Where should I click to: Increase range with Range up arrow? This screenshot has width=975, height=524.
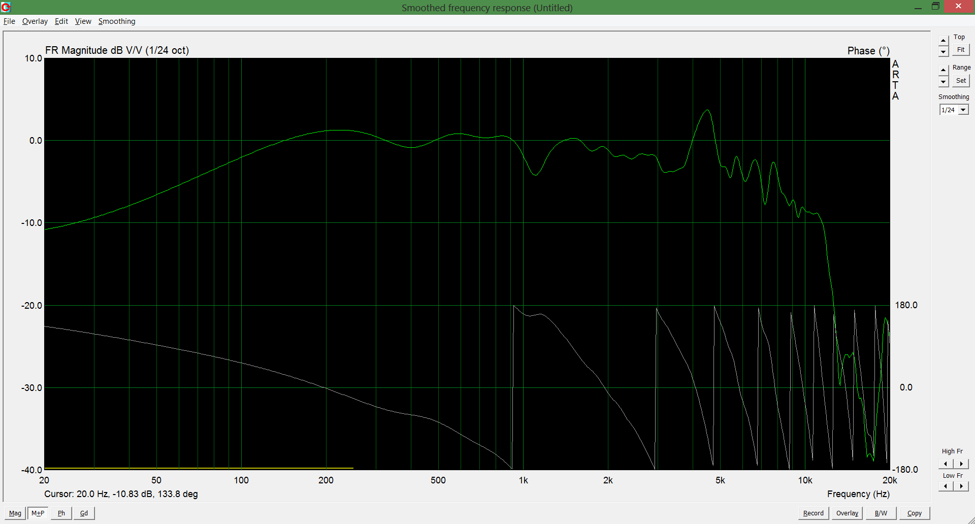coord(944,70)
